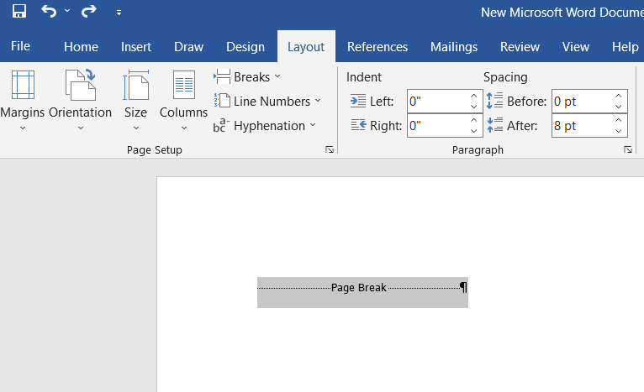The height and width of the screenshot is (392, 644).
Task: Open the Columns tool
Action: tap(183, 101)
